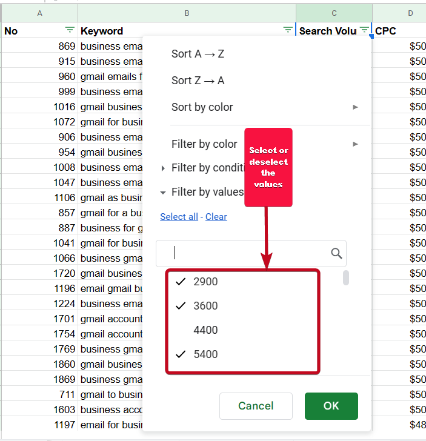Open the Sort by color submenu arrow
The height and width of the screenshot is (441, 426).
click(355, 107)
